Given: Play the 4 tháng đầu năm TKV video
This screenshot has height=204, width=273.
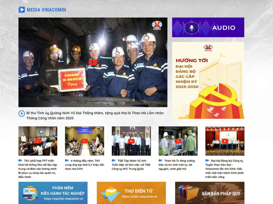Looking at the screenshot, I should (84, 141).
